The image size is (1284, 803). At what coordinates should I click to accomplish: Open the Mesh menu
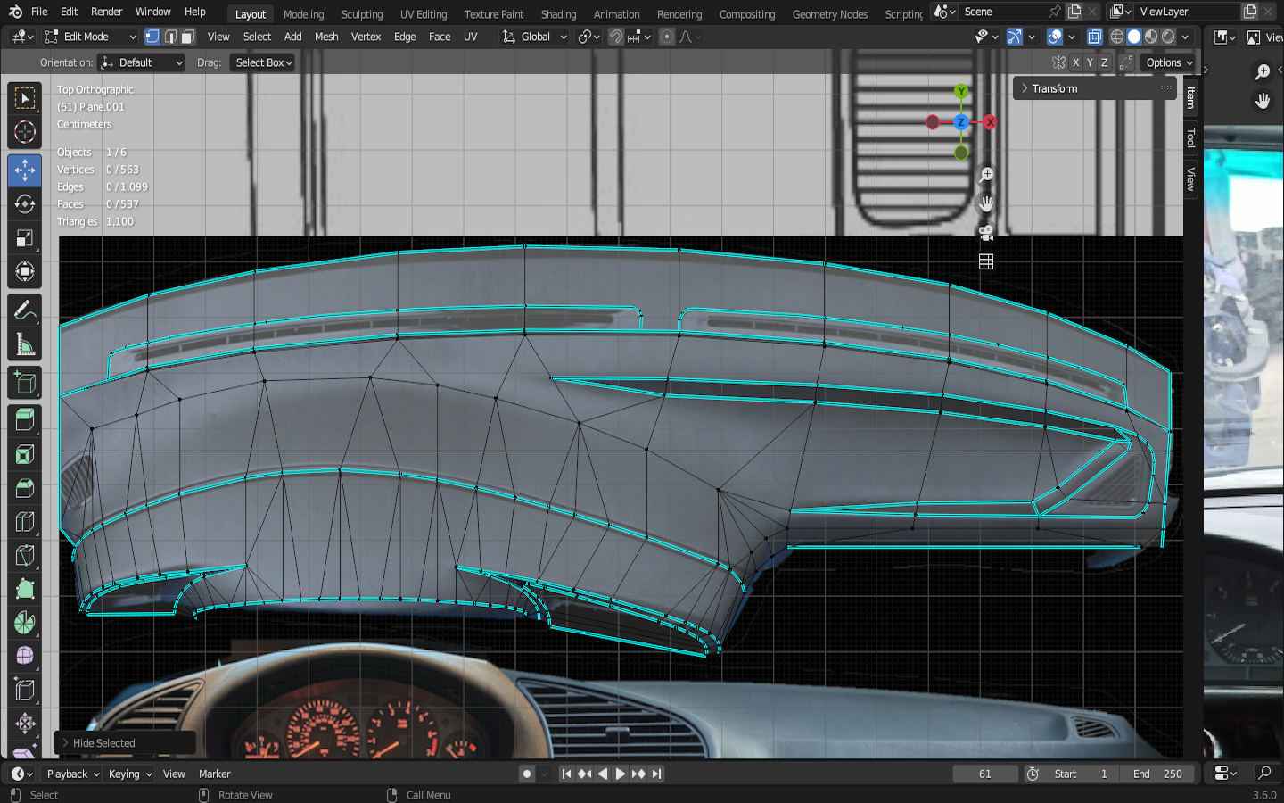(x=326, y=37)
